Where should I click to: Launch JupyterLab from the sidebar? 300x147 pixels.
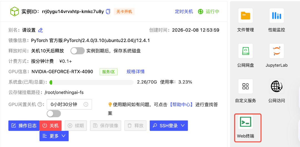click(x=276, y=51)
